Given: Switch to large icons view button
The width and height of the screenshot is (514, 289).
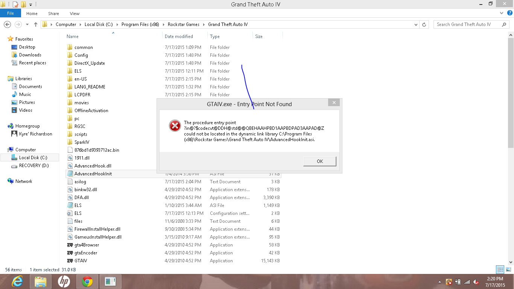Looking at the screenshot, I should pos(508,269).
